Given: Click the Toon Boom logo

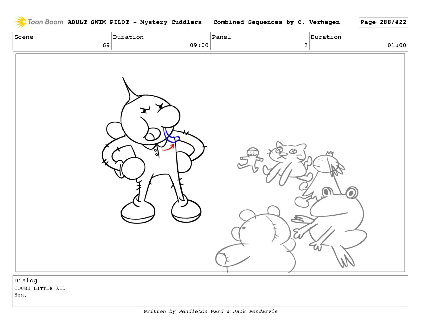Looking at the screenshot, I should pyautogui.click(x=39, y=22).
